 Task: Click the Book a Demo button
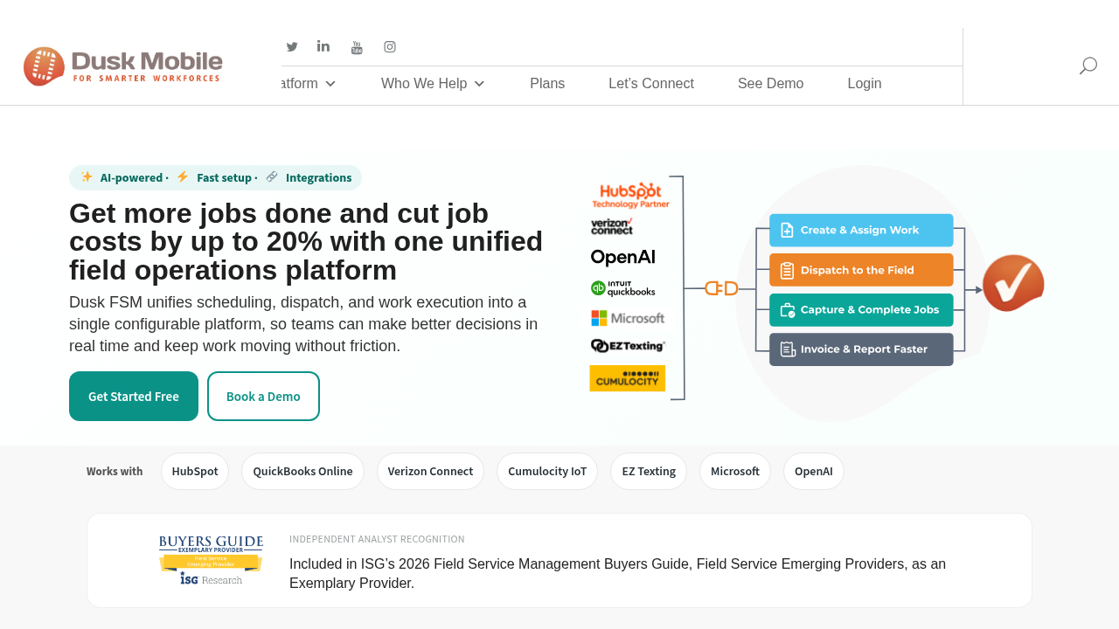click(263, 397)
